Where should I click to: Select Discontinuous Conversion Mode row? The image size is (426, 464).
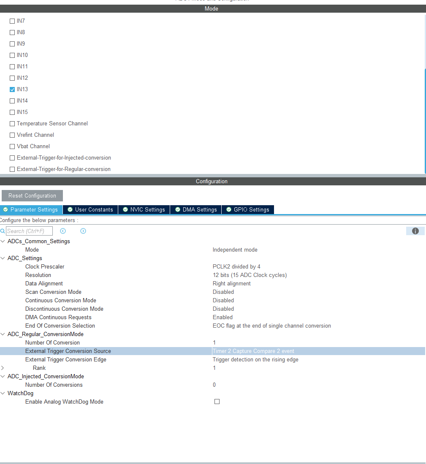point(212,309)
